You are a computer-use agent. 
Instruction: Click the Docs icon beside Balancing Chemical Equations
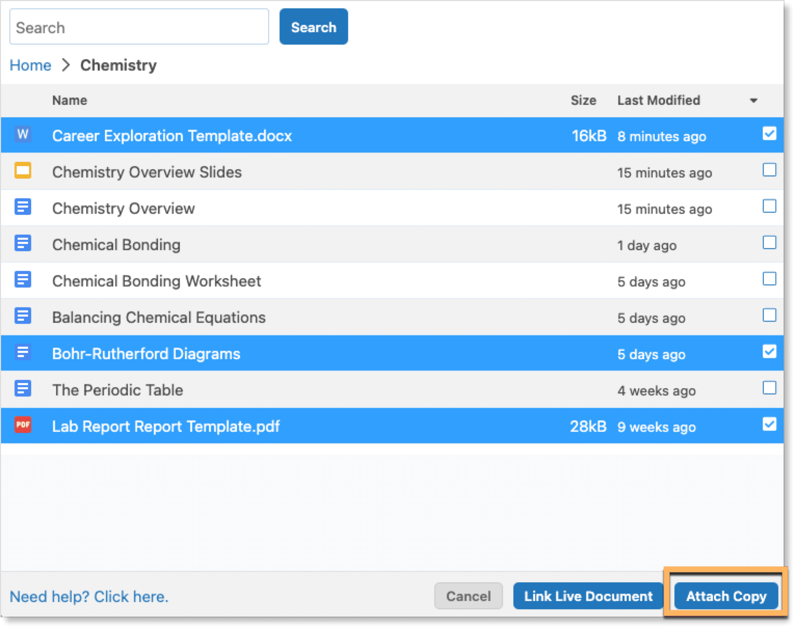[x=23, y=316]
